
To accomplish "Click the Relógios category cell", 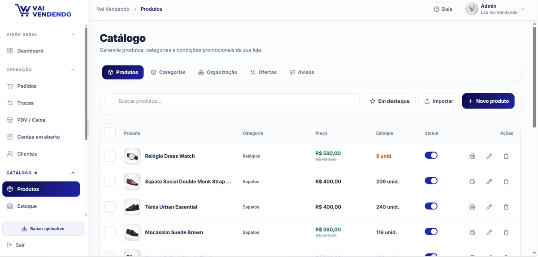I will pos(252,156).
